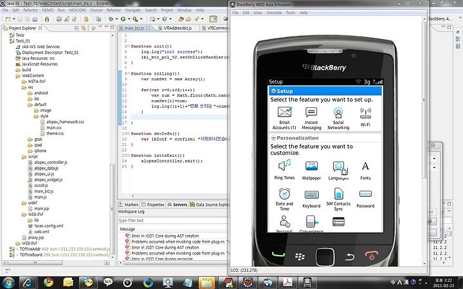Click taskbar clock showing 3:22
This screenshot has width=463, height=289.
(444, 283)
